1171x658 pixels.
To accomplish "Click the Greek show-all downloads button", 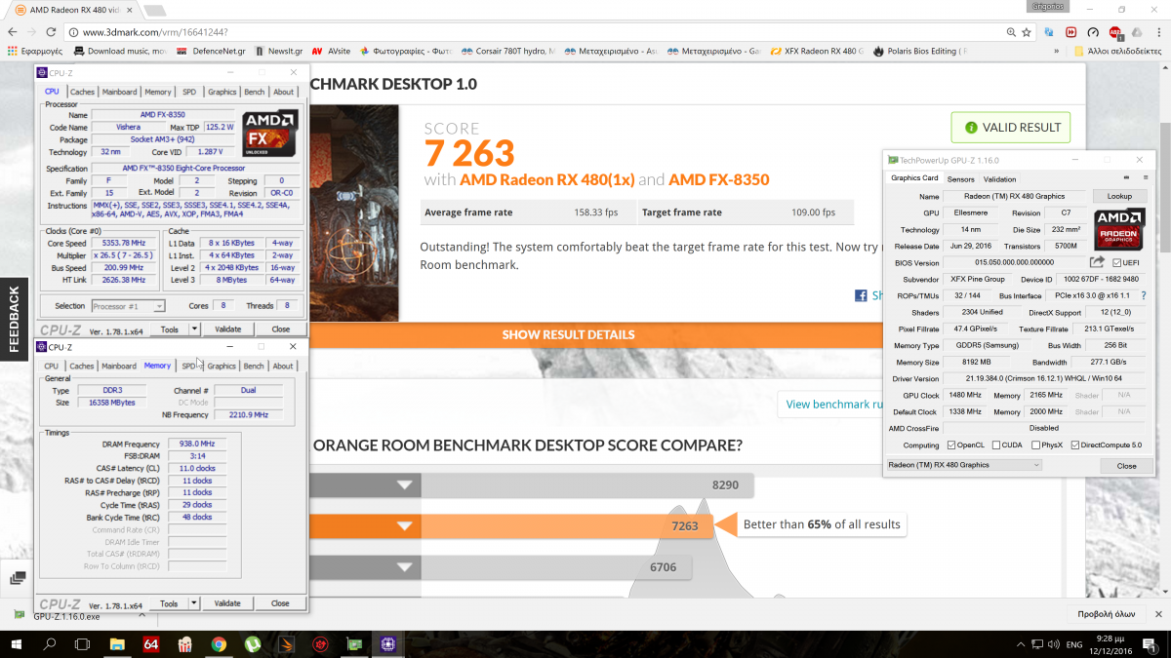I will click(1106, 615).
